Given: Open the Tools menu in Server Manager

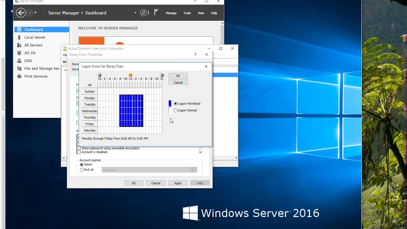Looking at the screenshot, I should click(187, 13).
